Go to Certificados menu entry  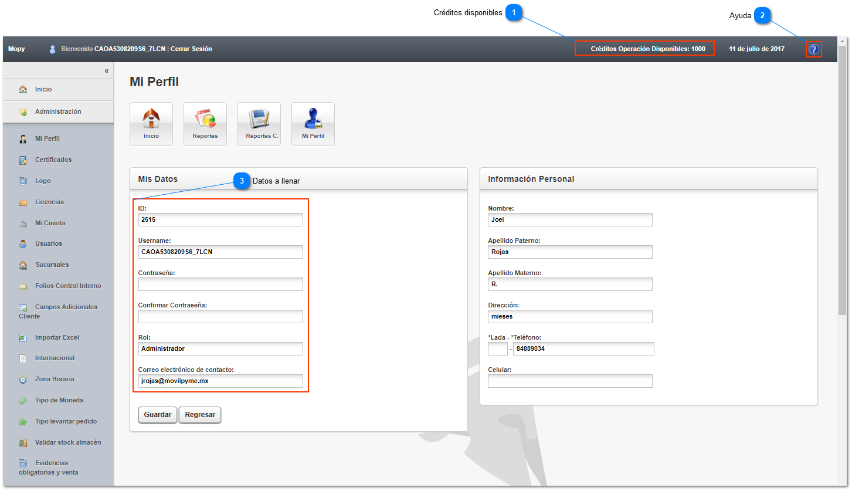tap(53, 160)
